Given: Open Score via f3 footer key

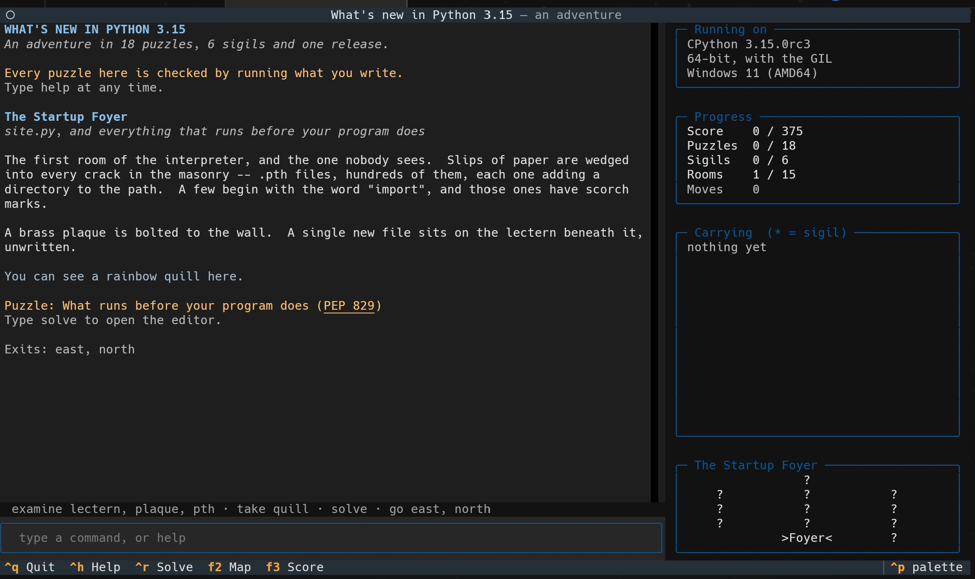Looking at the screenshot, I should click(294, 567).
